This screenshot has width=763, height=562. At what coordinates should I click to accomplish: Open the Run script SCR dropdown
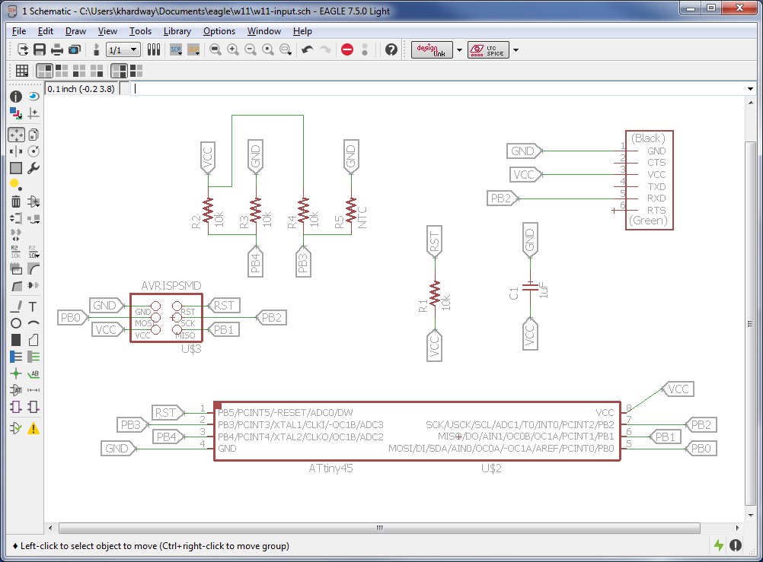click(176, 49)
